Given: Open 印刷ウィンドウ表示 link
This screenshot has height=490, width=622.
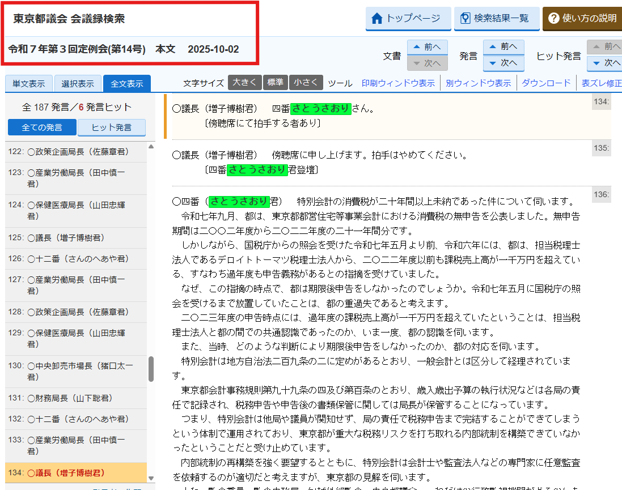Looking at the screenshot, I should tap(398, 83).
